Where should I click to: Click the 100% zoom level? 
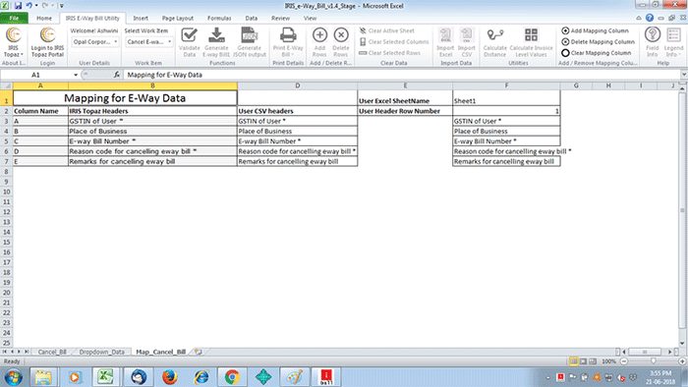pos(608,361)
